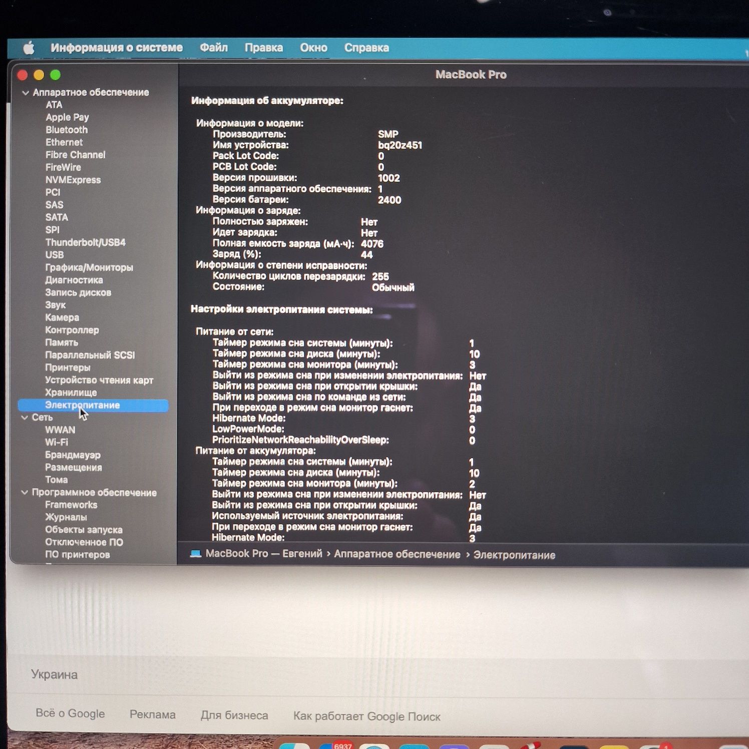Image resolution: width=749 pixels, height=749 pixels.
Task: Select Брандмауэр under Сеть
Action: pos(73,455)
